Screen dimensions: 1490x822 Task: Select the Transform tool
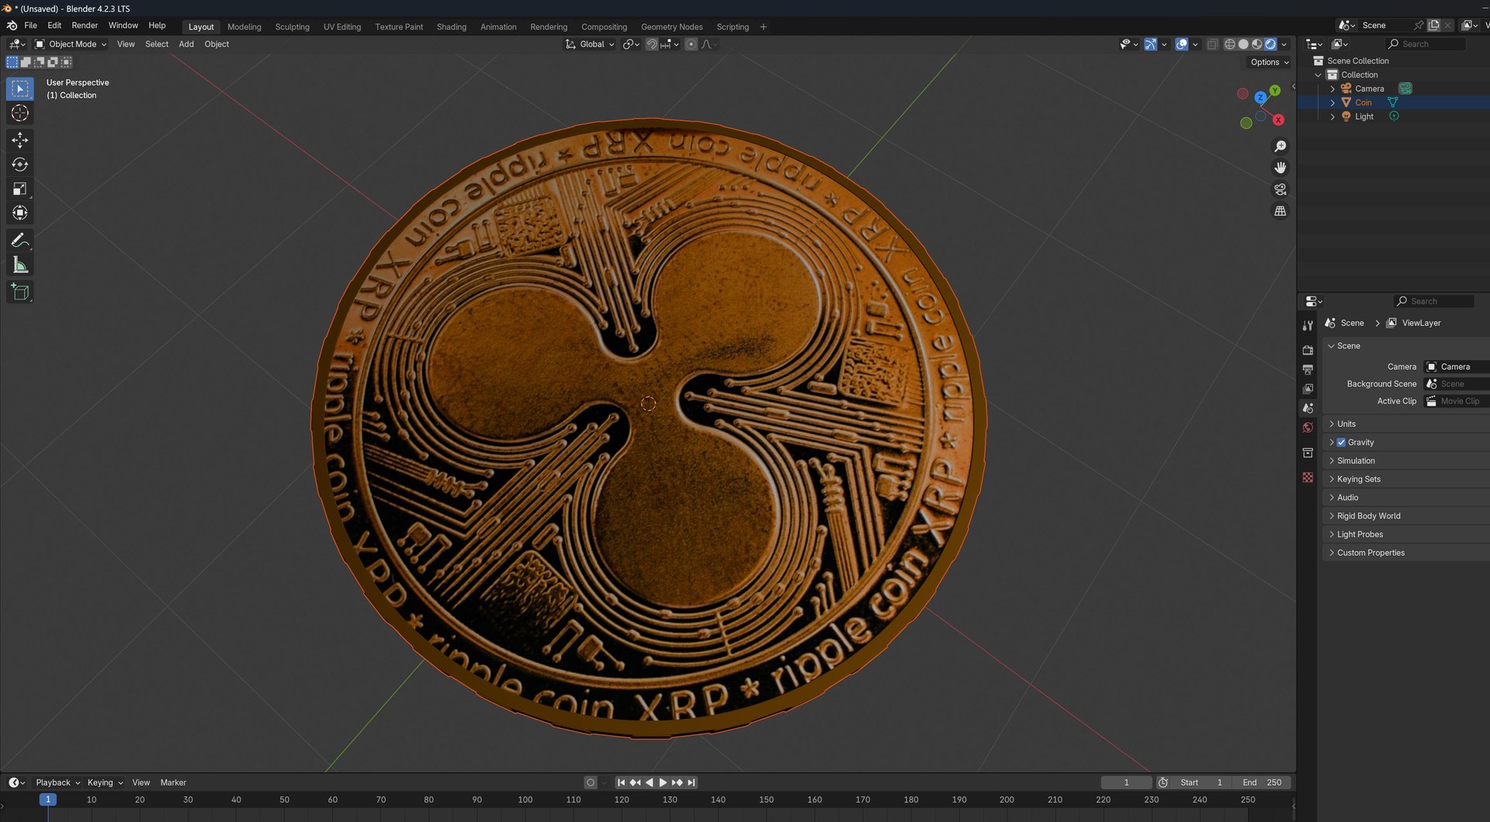(20, 213)
